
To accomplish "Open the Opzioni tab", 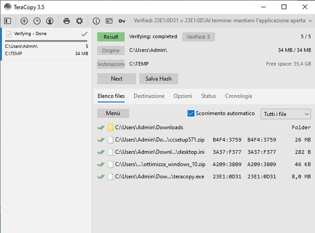I will coord(183,96).
